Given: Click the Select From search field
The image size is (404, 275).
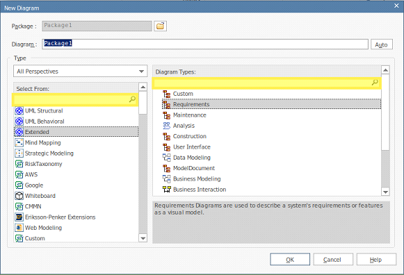Looking at the screenshot, I should 75,99.
